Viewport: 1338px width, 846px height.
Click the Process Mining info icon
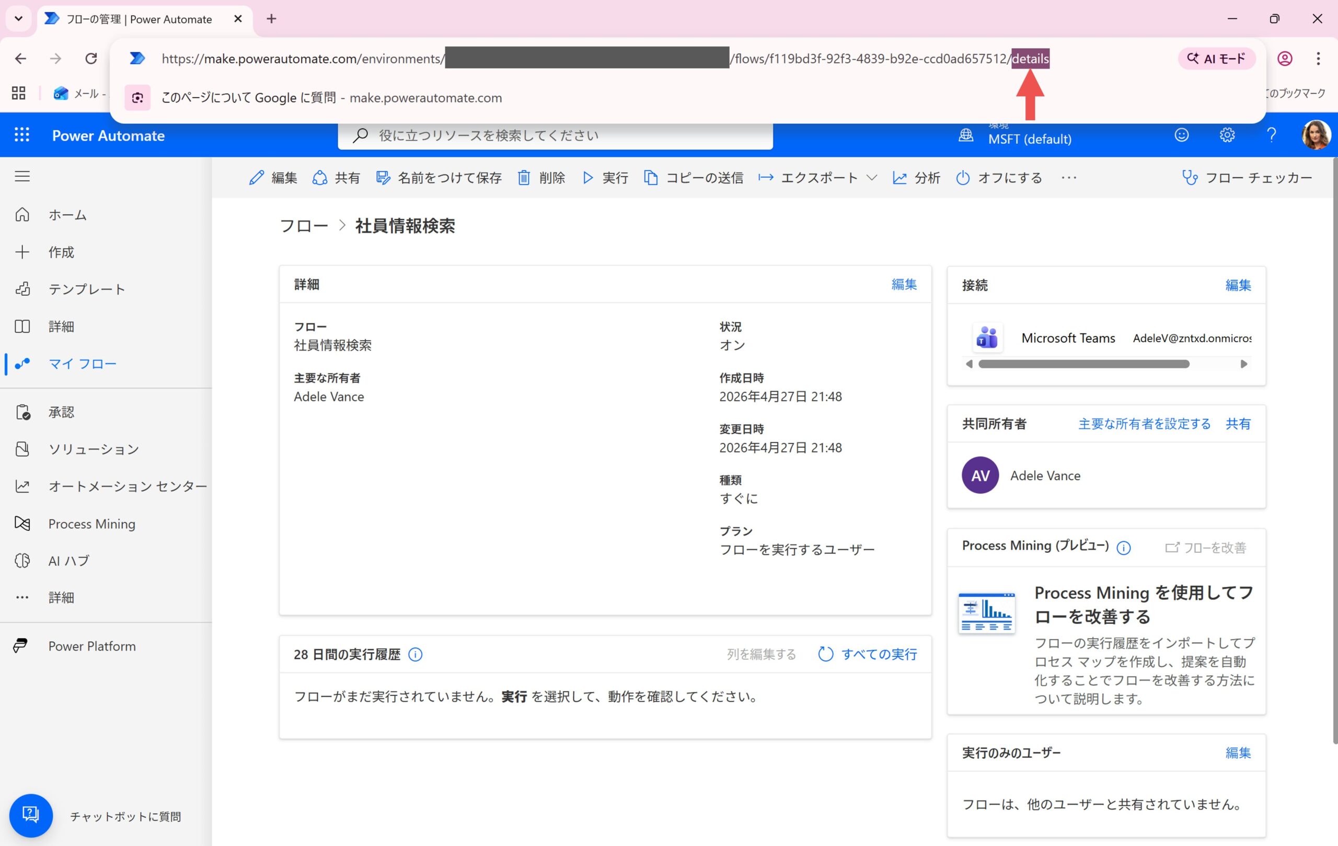click(1124, 548)
